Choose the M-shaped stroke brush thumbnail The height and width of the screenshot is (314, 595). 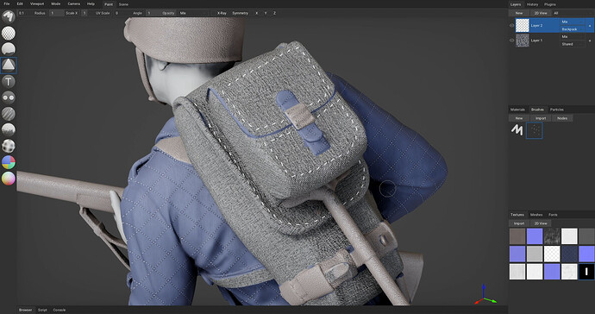tap(517, 130)
